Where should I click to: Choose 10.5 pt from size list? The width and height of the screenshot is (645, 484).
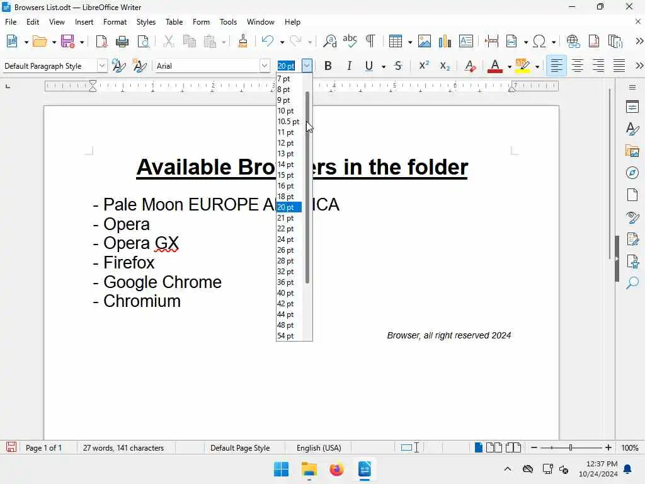[x=288, y=122]
